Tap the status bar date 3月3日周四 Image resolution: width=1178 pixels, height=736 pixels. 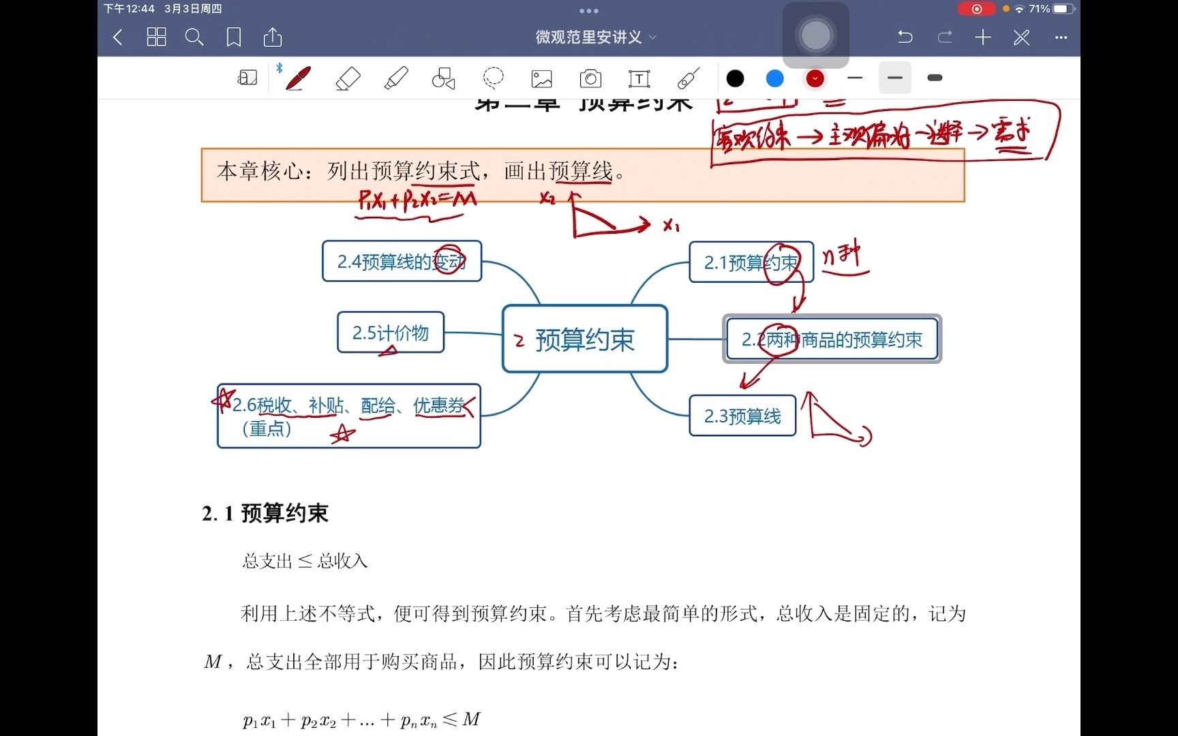click(x=193, y=9)
